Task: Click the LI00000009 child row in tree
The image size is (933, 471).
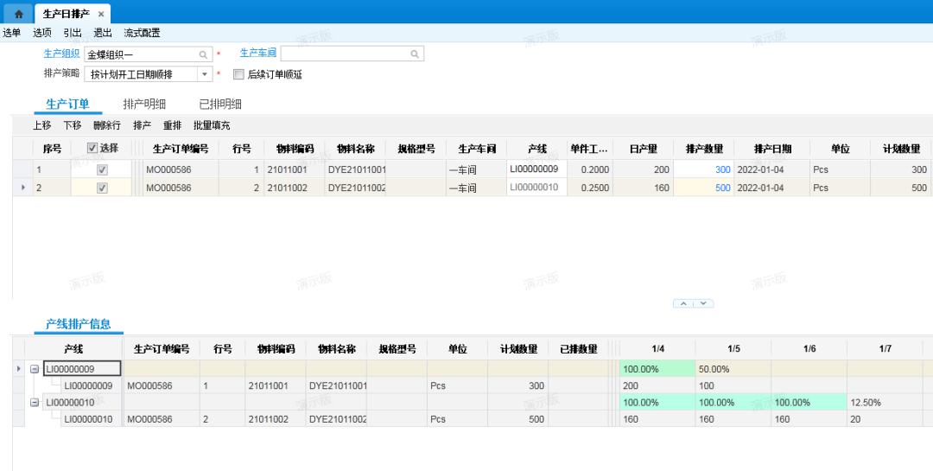Action: coord(88,385)
